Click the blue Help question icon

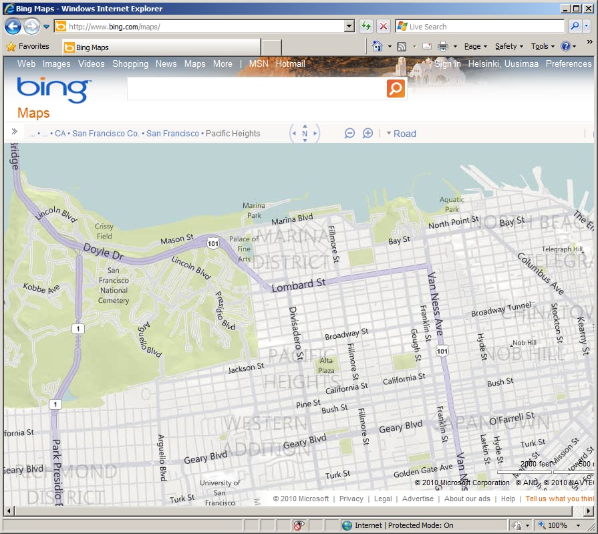coord(565,46)
